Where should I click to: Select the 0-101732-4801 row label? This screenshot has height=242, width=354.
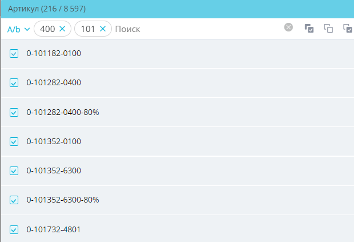(54, 229)
